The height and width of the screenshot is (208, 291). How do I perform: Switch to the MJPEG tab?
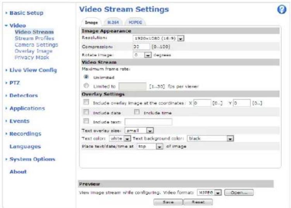point(135,22)
